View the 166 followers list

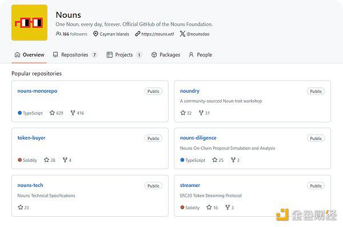click(75, 34)
